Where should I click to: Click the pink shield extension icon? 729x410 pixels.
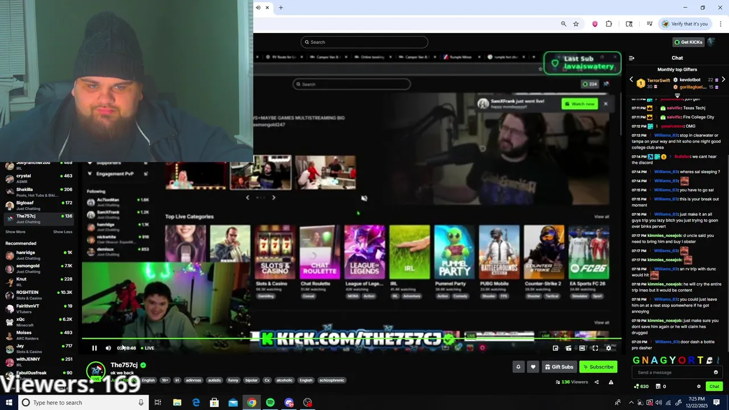coord(595,24)
